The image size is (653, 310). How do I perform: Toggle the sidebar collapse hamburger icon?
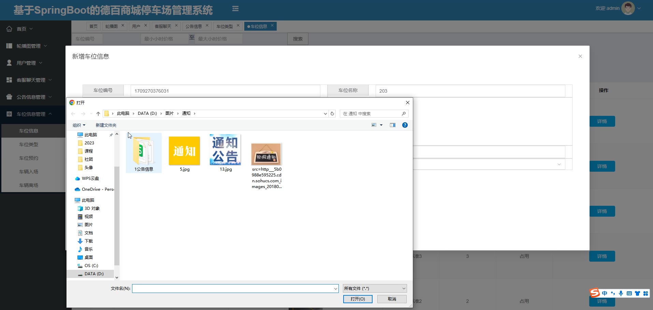click(x=235, y=9)
